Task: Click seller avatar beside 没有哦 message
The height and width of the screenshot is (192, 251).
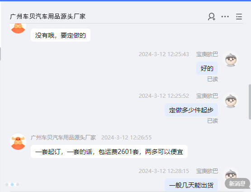Action: coord(18,28)
